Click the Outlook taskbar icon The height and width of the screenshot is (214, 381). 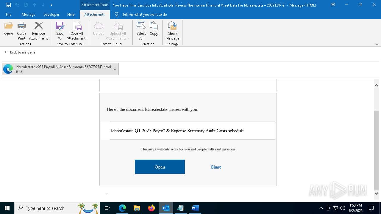[x=166, y=208]
